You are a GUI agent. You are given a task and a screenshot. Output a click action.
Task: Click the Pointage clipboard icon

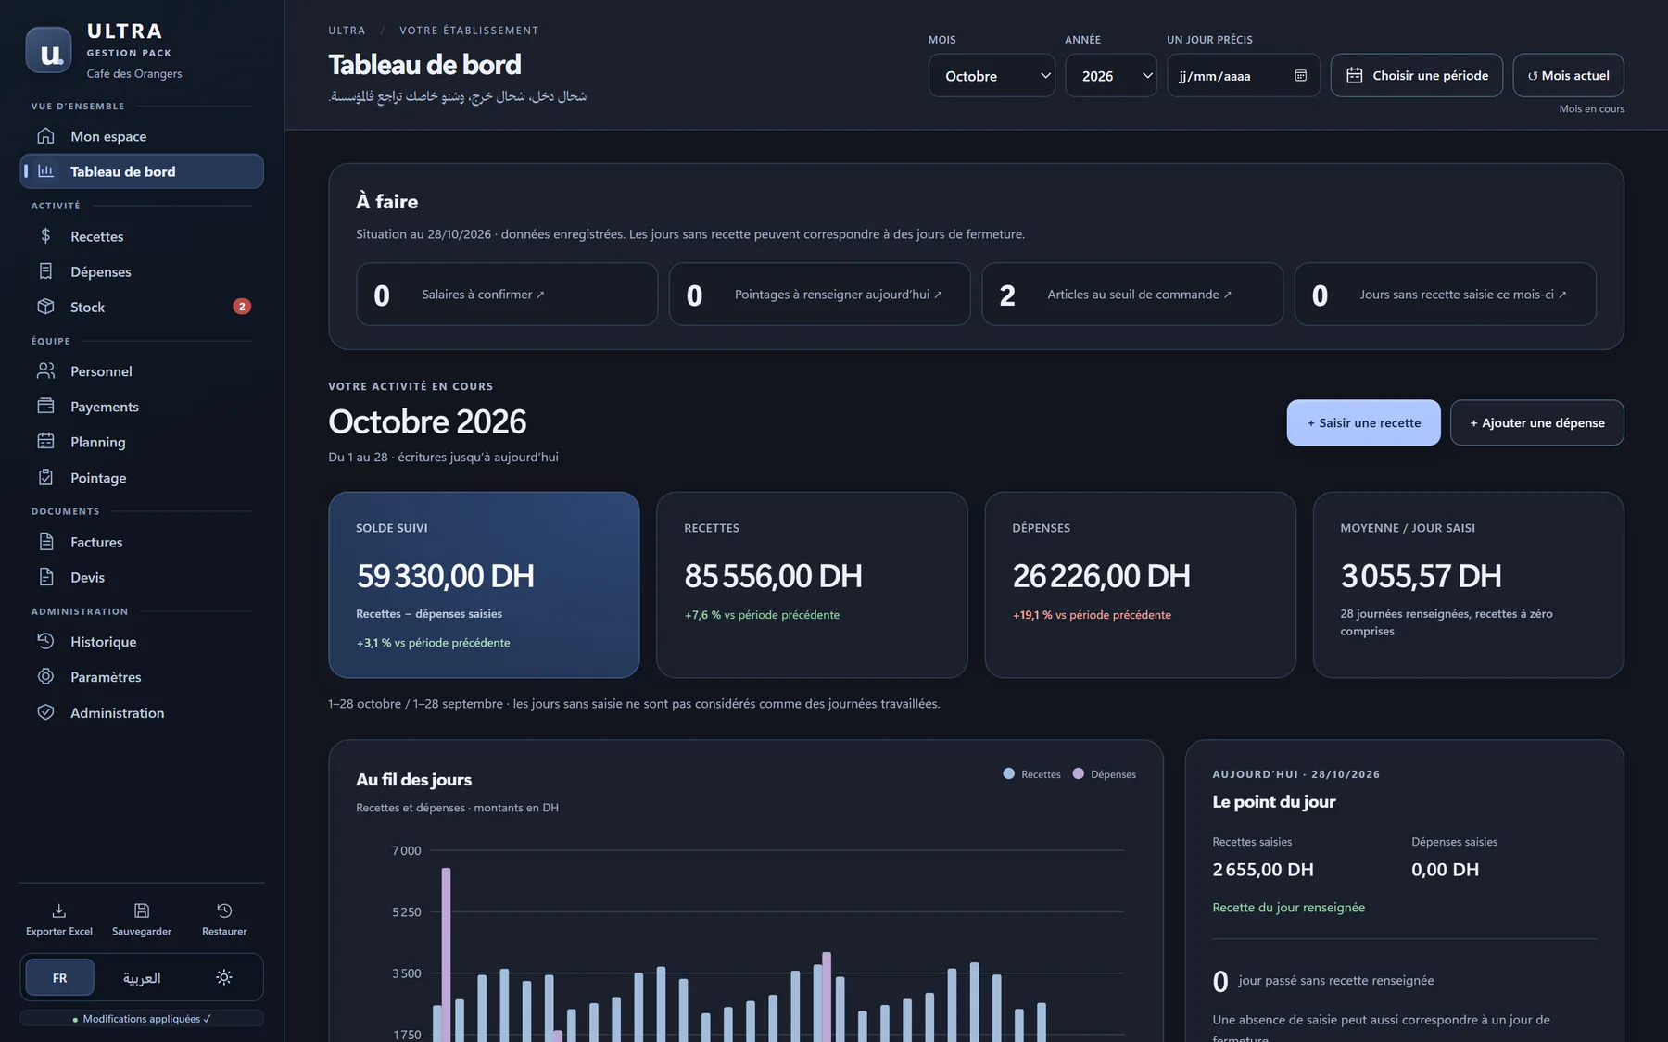[x=45, y=478]
